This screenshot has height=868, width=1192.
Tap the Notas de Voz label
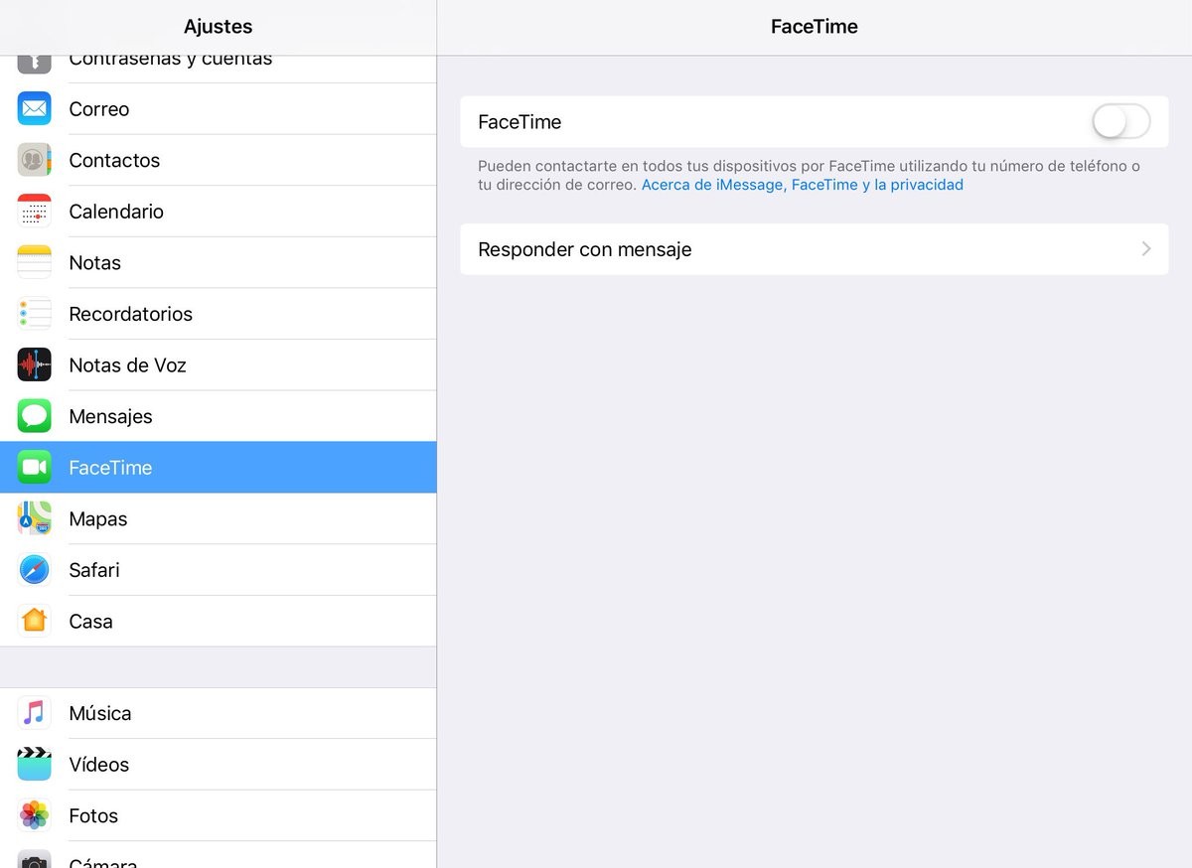(x=128, y=365)
